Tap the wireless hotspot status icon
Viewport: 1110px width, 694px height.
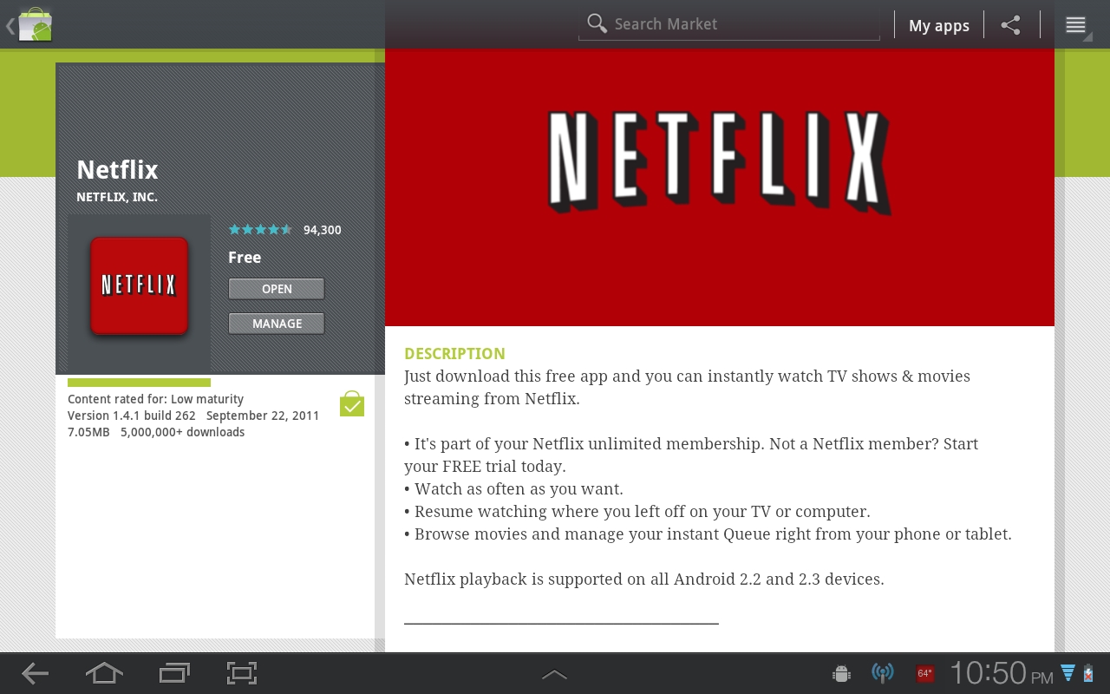[x=883, y=673]
